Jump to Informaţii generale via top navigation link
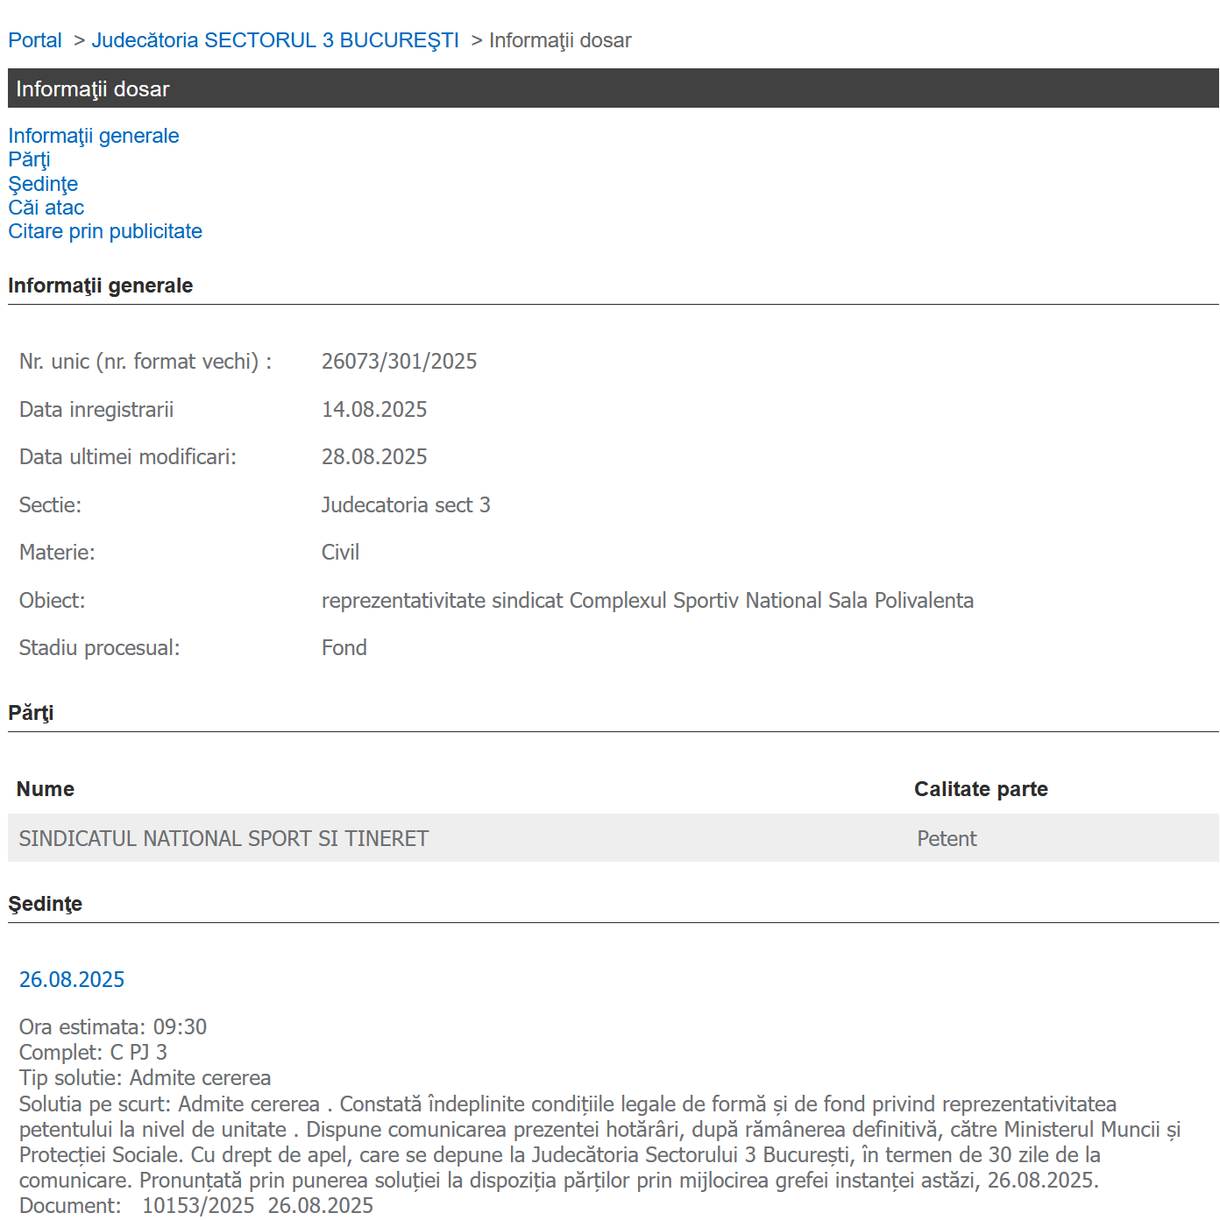This screenshot has height=1220, width=1220. [x=94, y=136]
